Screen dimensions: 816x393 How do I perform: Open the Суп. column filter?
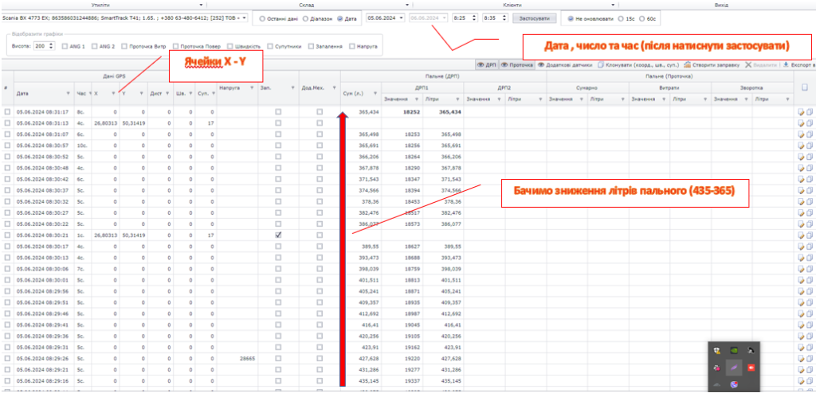pos(214,94)
